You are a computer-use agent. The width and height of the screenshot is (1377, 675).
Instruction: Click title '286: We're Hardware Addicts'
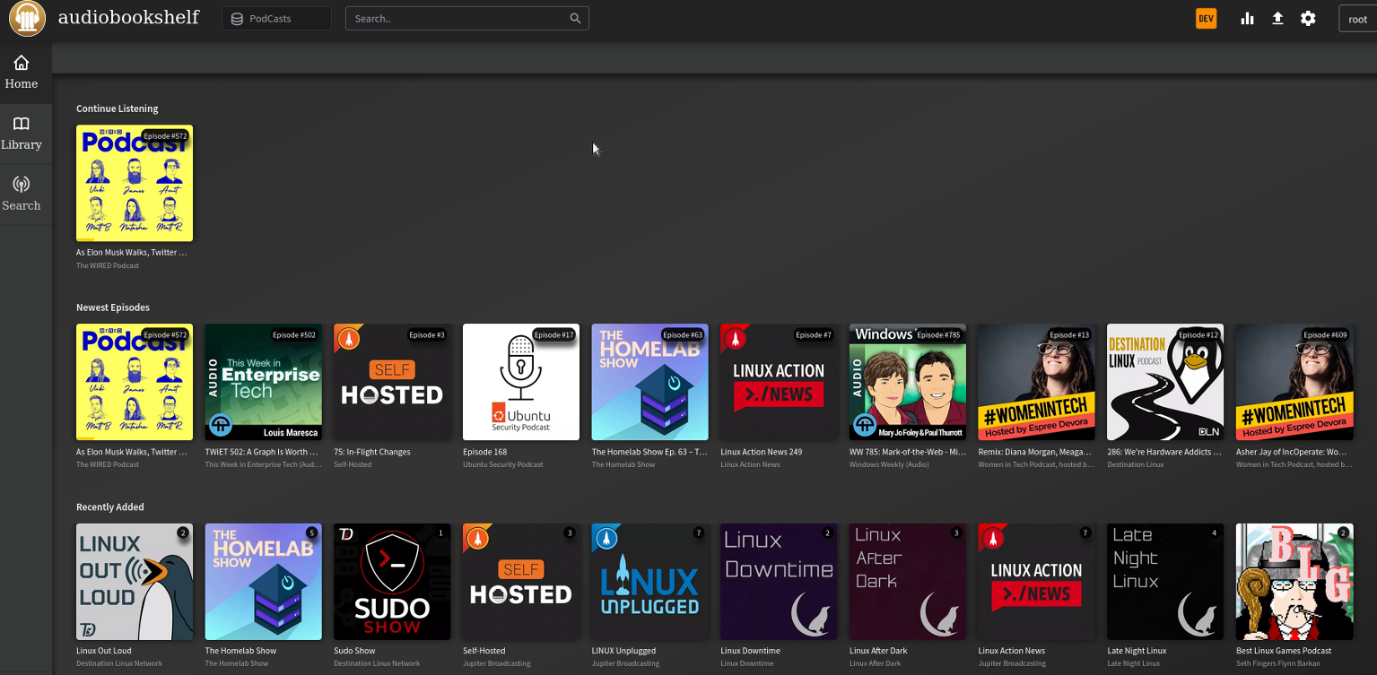pos(1164,452)
